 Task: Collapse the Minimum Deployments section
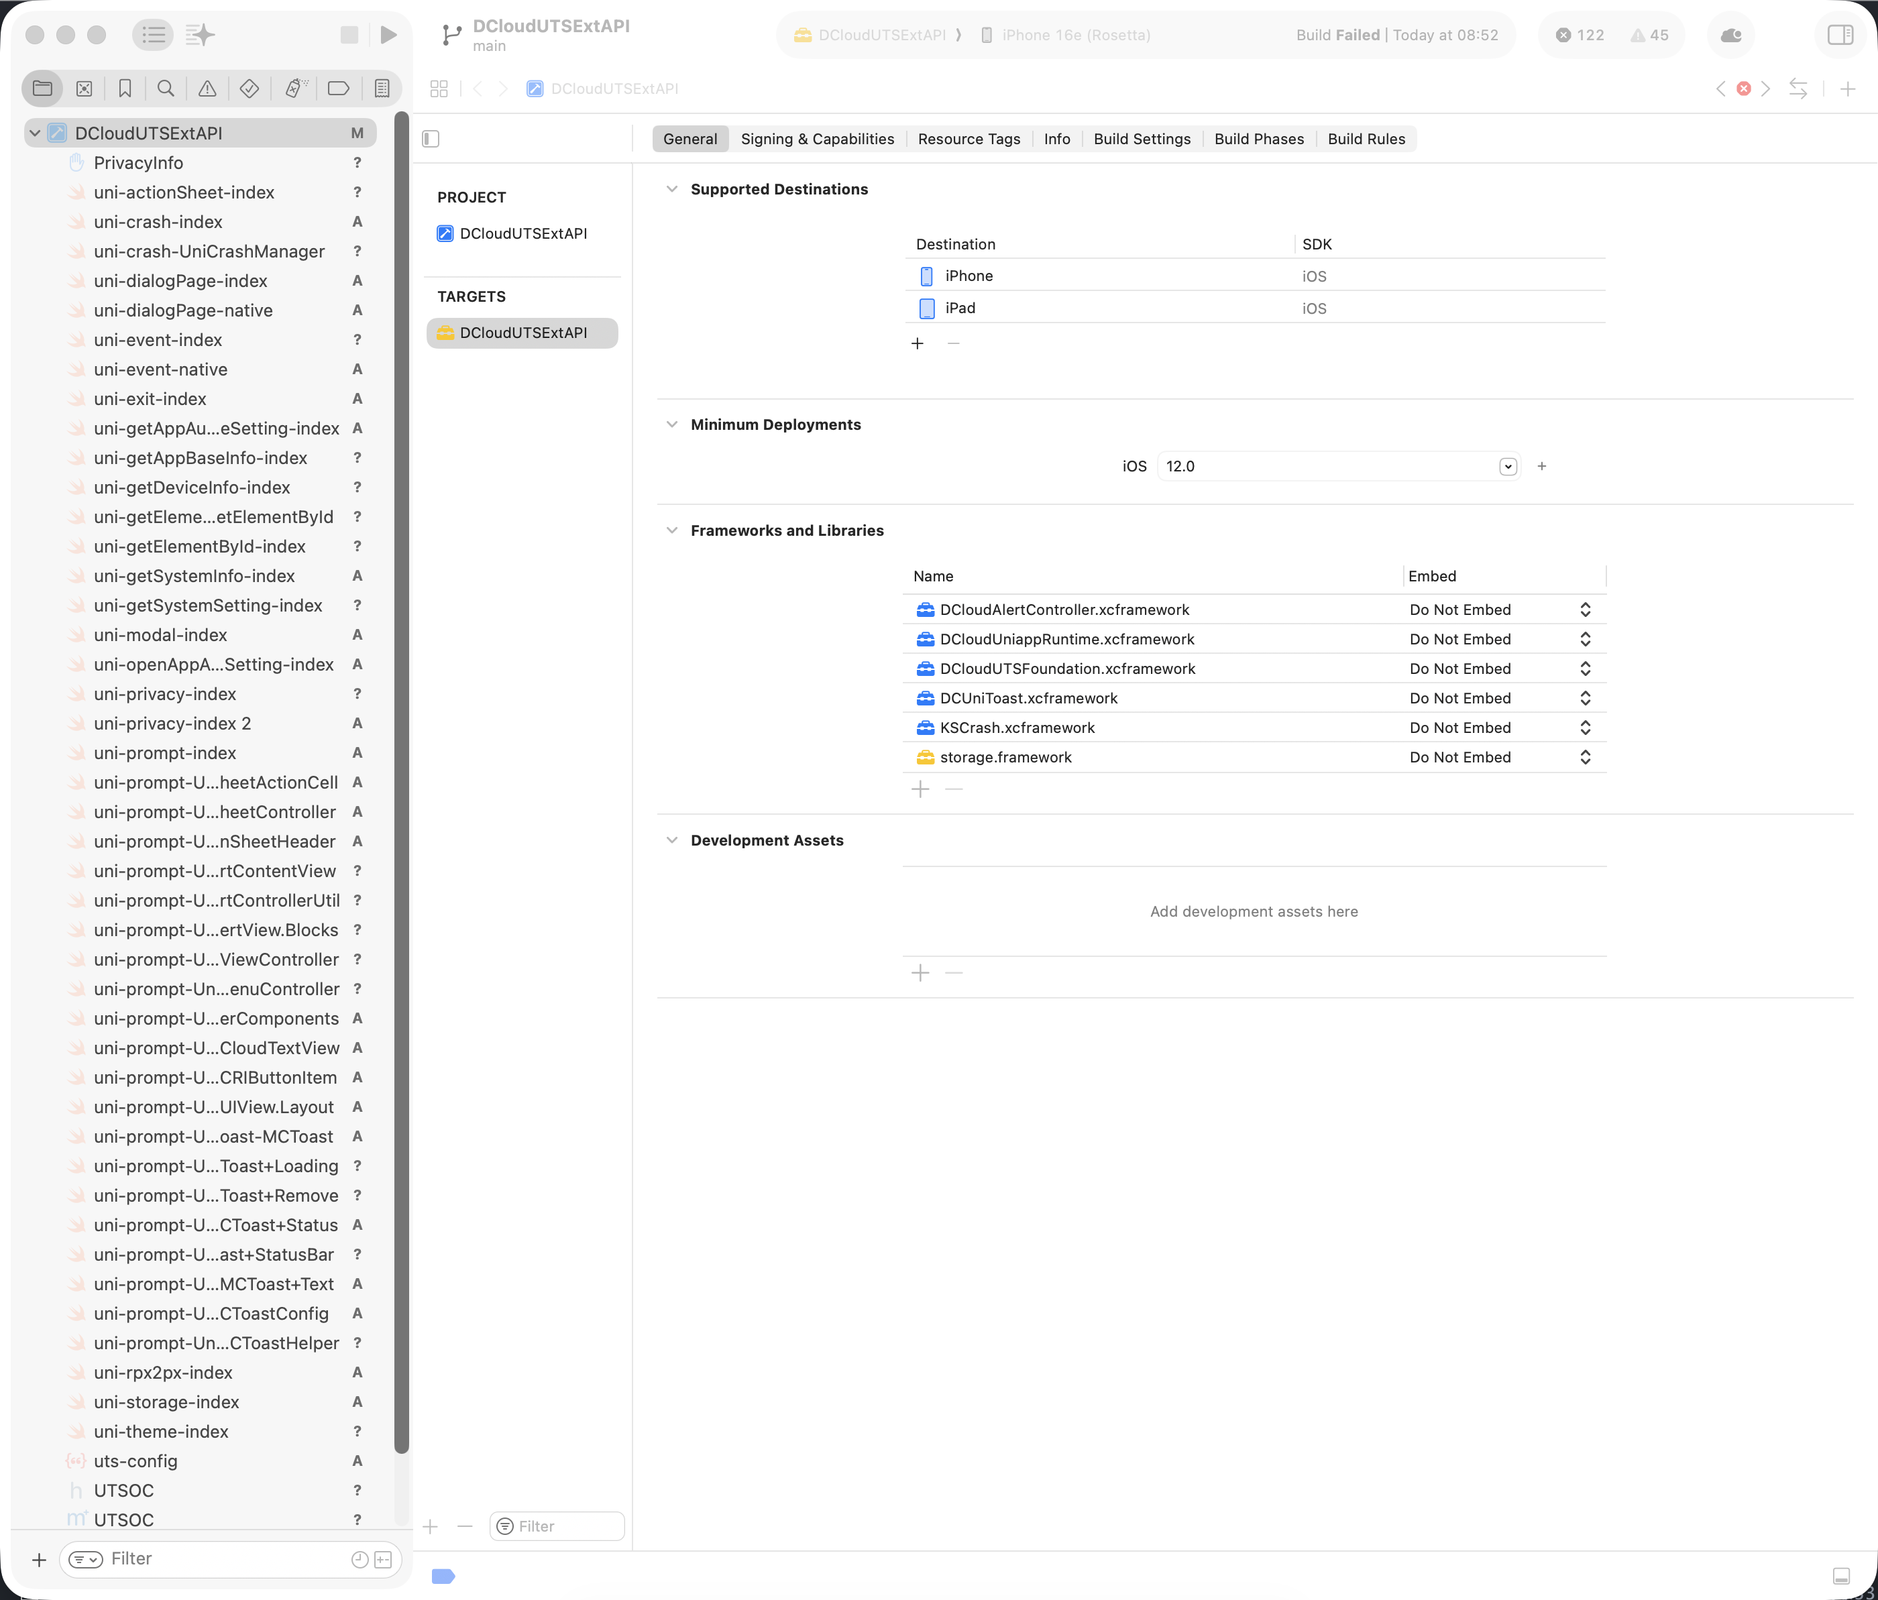671,424
